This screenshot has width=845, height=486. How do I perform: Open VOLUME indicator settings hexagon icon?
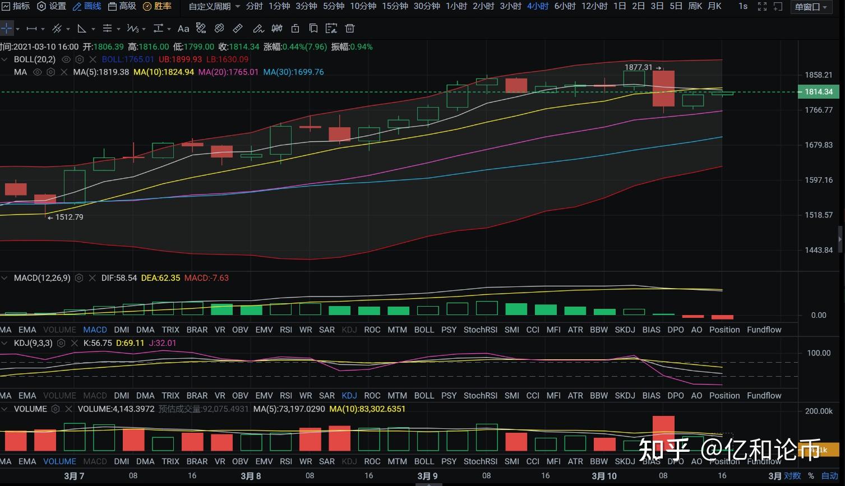tap(56, 409)
